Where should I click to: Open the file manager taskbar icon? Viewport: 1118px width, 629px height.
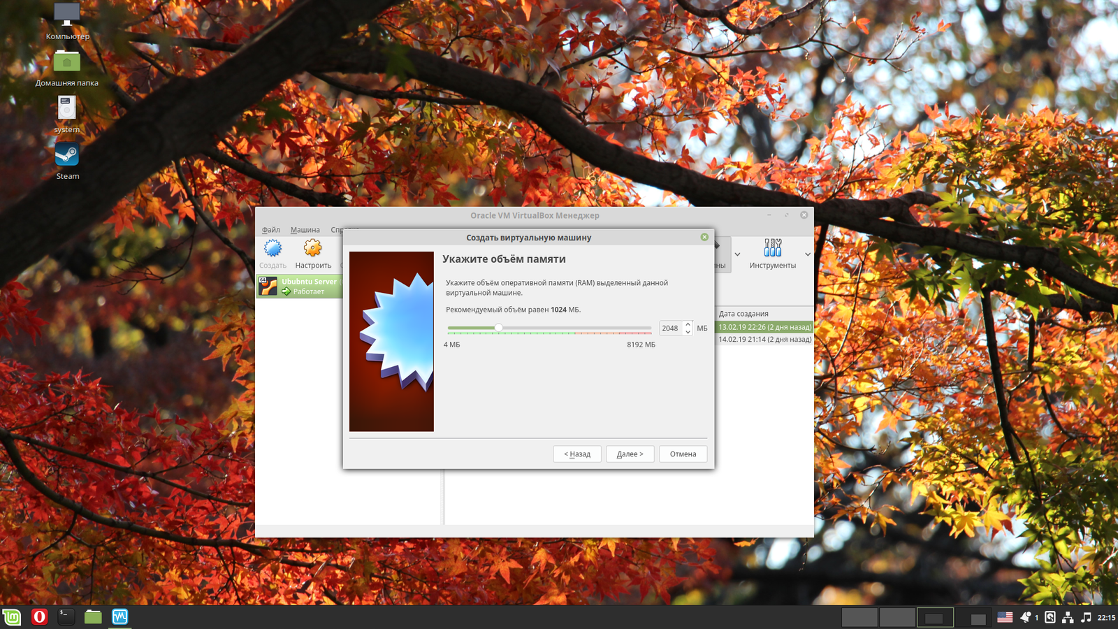click(x=93, y=616)
